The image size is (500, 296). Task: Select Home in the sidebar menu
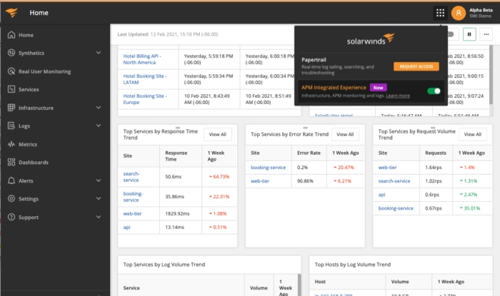(26, 34)
